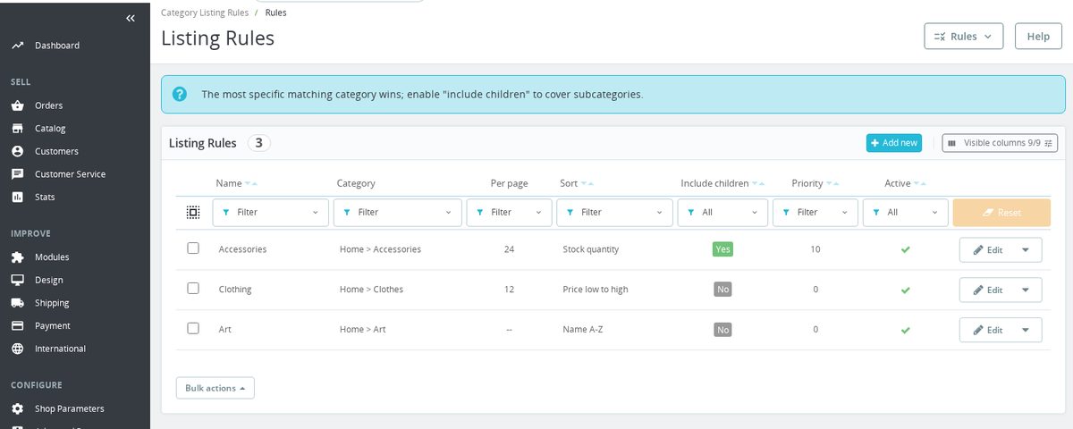Open the Sort filter dropdown
1073x429 pixels.
pyautogui.click(x=614, y=213)
